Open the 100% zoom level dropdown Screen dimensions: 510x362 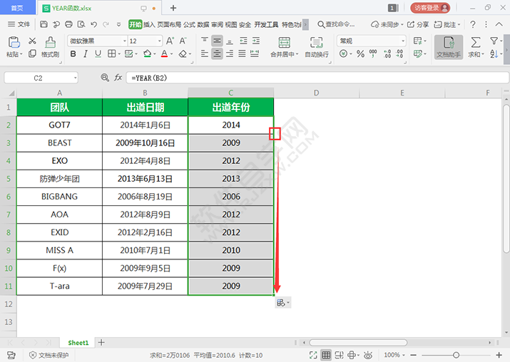click(394, 355)
